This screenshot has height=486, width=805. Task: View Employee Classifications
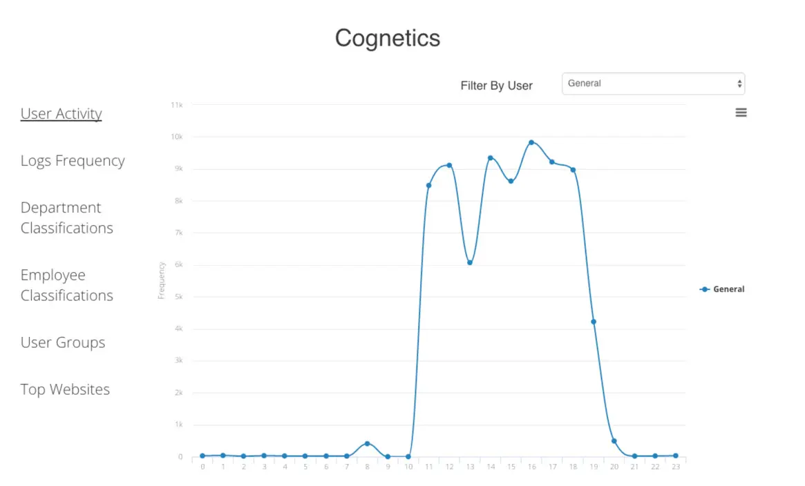(x=66, y=285)
